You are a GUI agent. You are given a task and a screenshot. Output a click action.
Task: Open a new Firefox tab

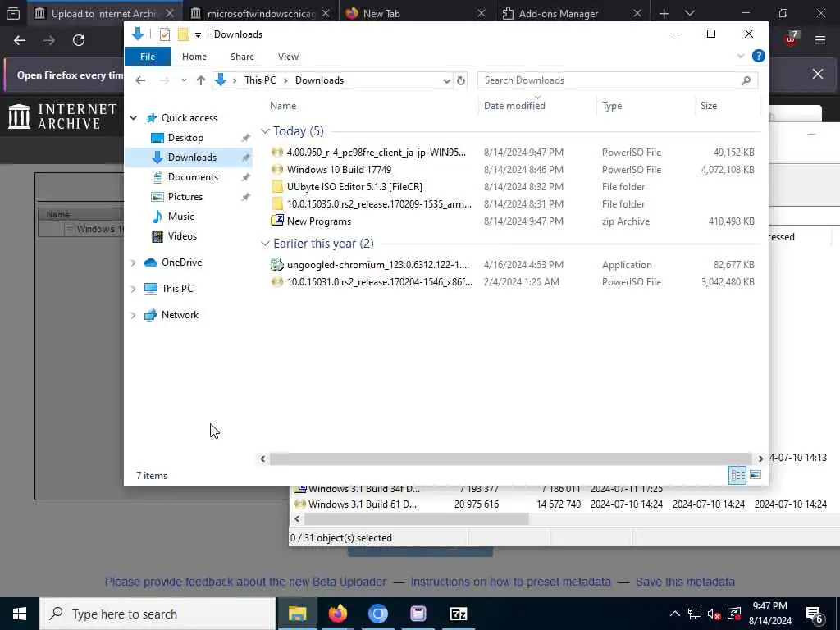click(664, 13)
